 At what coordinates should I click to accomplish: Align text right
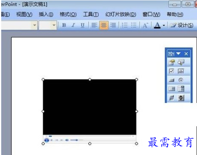point(113,25)
